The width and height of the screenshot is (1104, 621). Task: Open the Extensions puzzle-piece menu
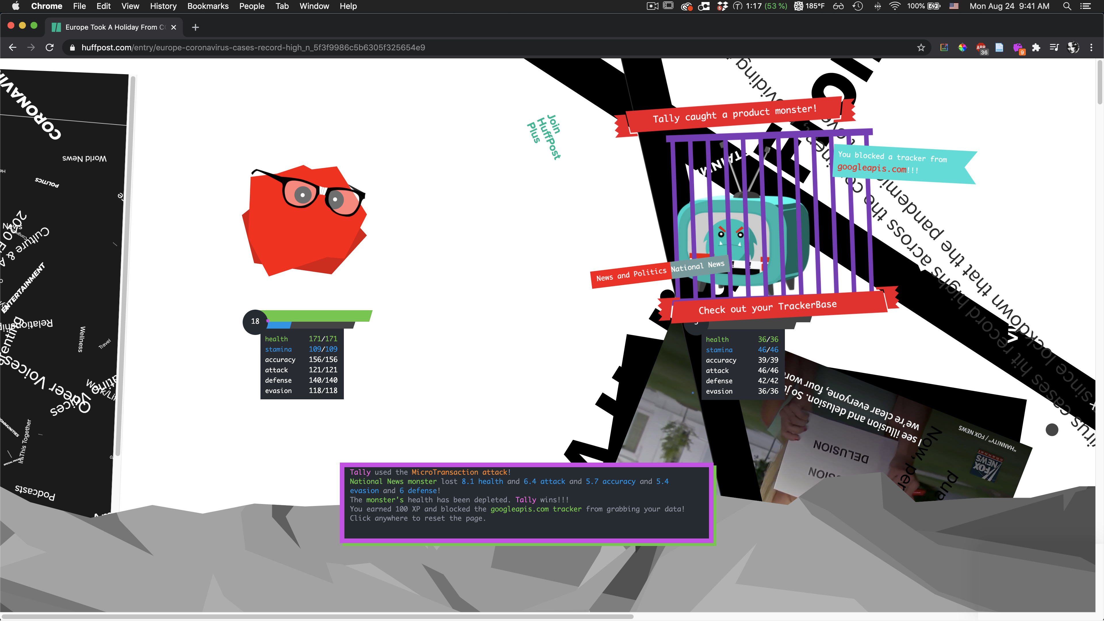point(1036,47)
